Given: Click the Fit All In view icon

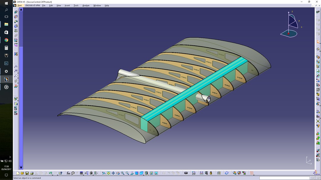Looking at the screenshot, I should coord(108,173).
